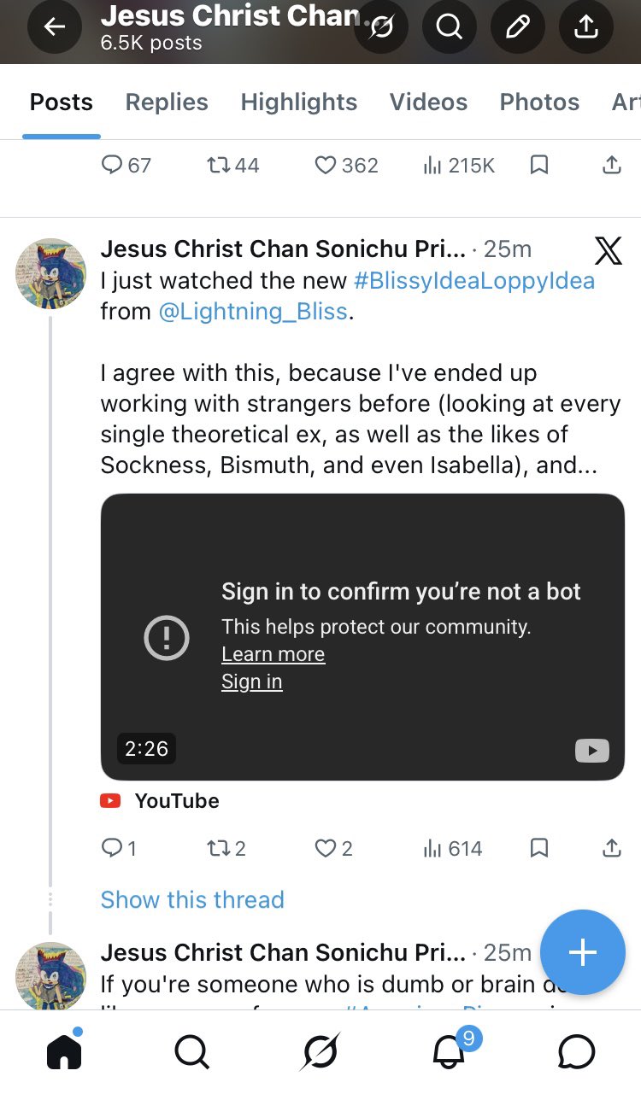Open the @Lightning_Bliss mention
641x1094 pixels.
click(253, 311)
